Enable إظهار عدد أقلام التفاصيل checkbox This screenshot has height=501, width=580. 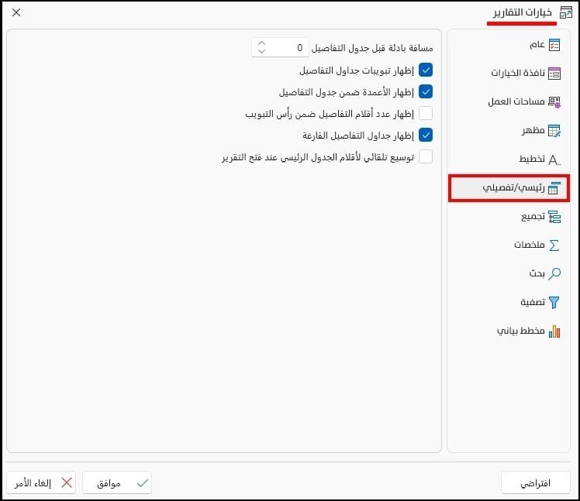(426, 113)
